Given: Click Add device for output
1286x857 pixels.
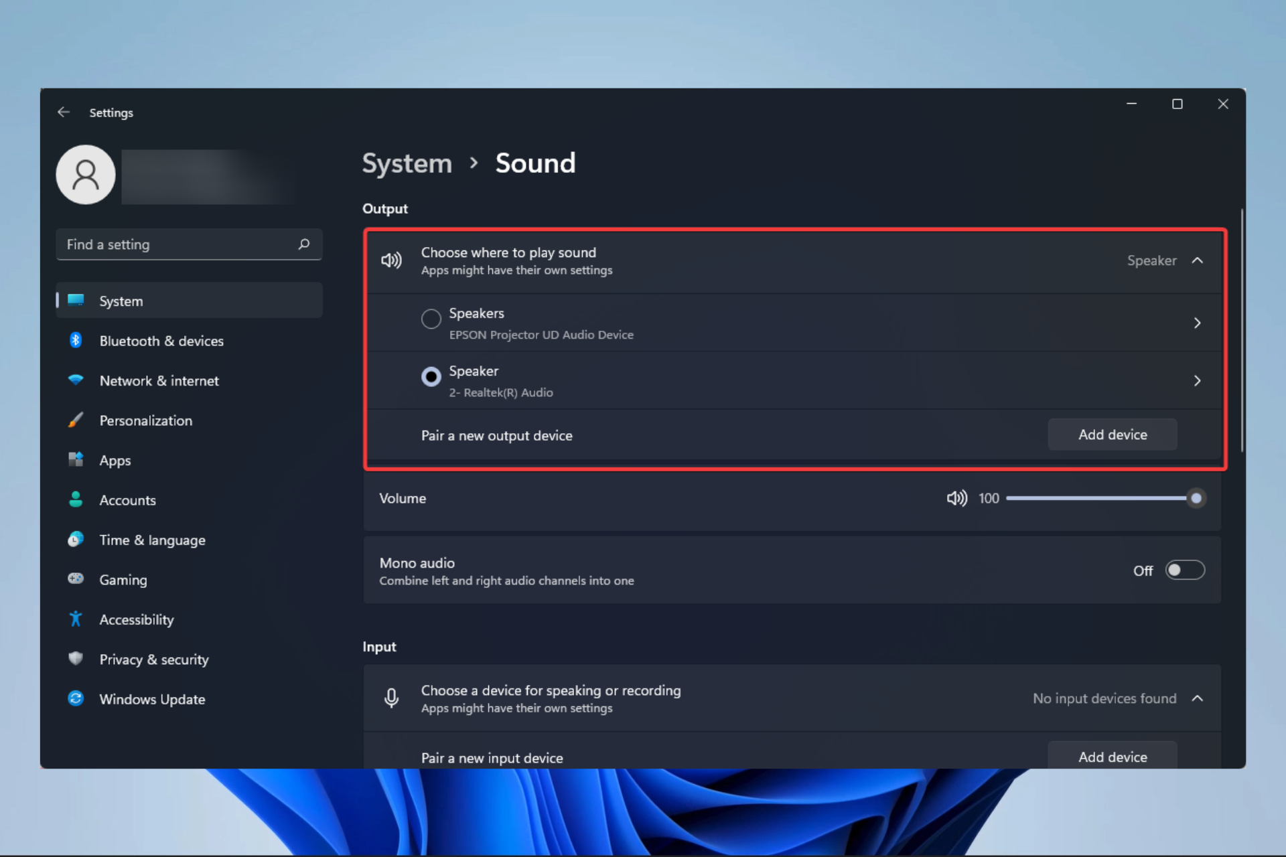Looking at the screenshot, I should coord(1113,435).
